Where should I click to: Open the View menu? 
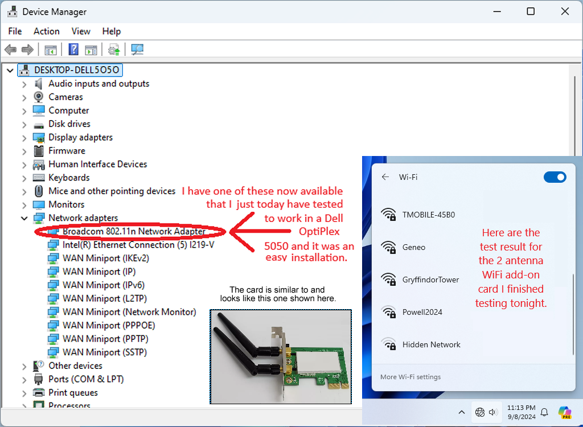(x=81, y=31)
